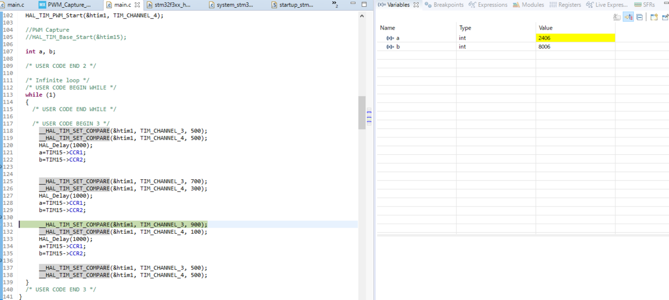Maximize the editor area
This screenshot has width=669, height=300.
tap(363, 5)
